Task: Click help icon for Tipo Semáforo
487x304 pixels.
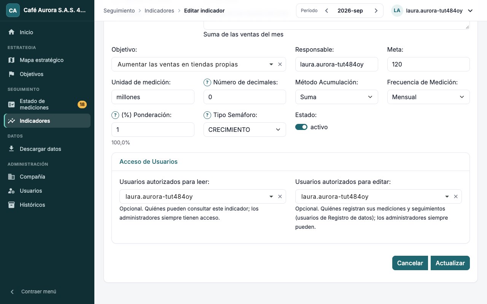Action: [207, 115]
